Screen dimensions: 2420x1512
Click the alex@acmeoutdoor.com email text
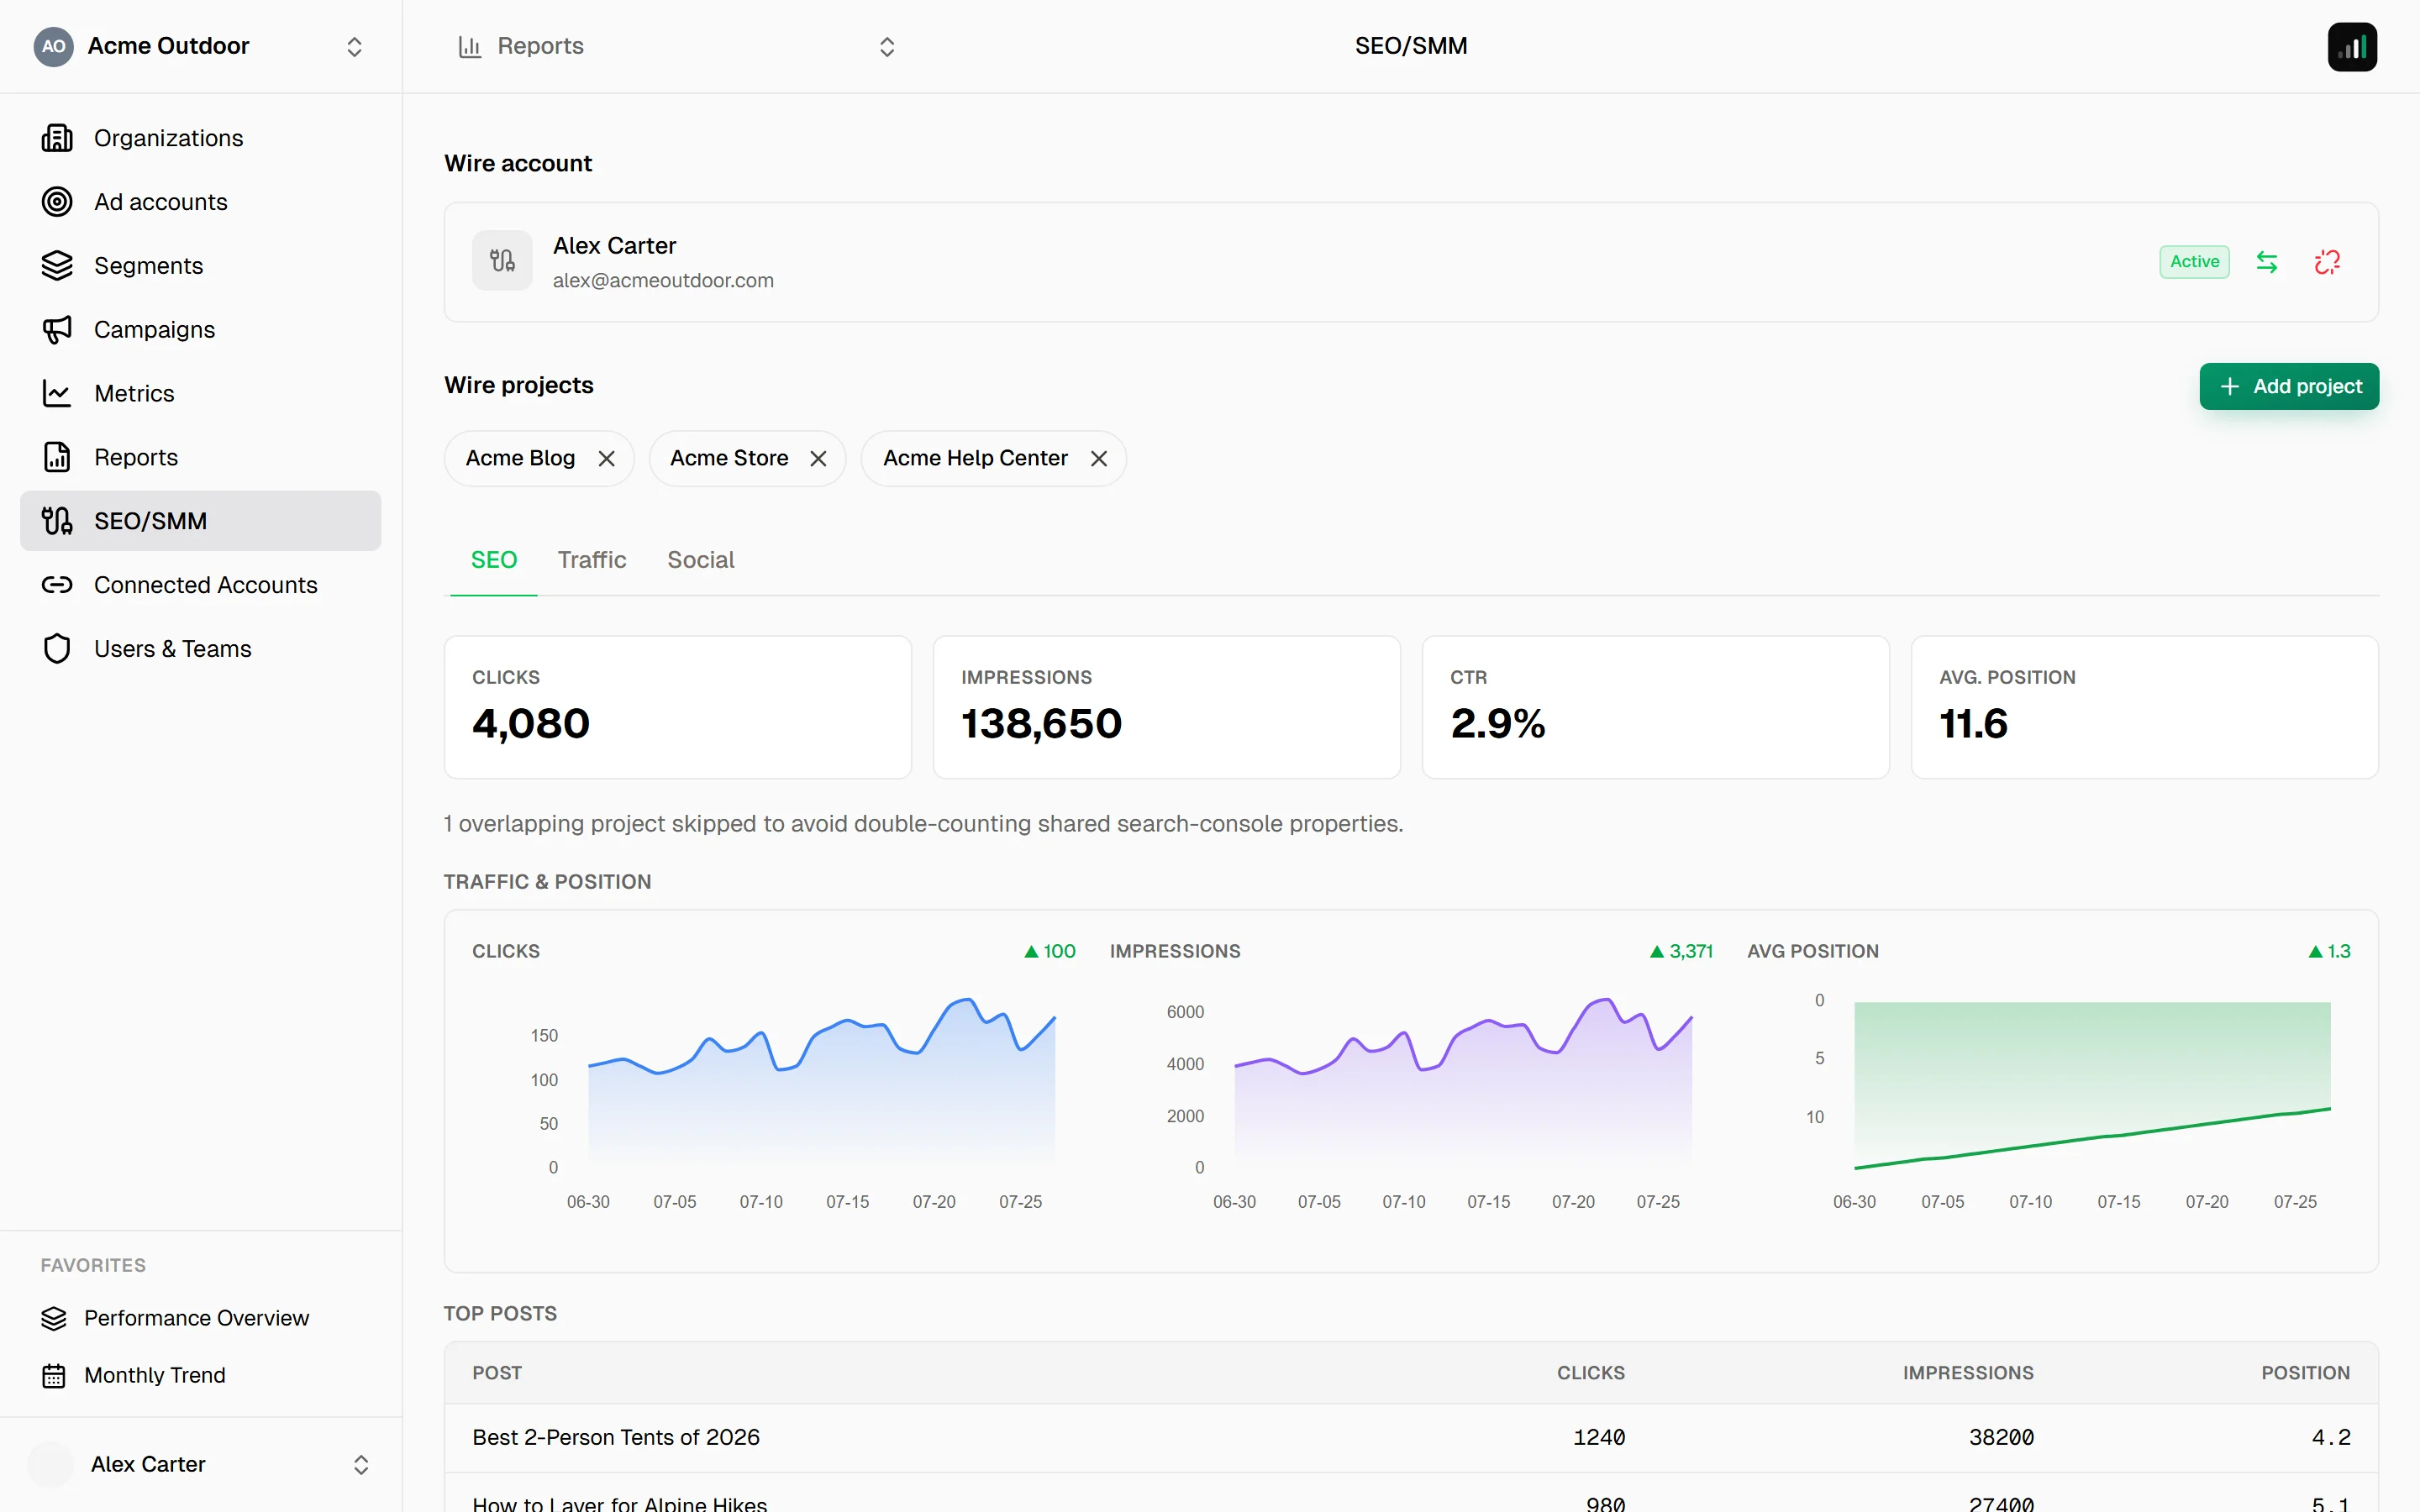point(663,281)
